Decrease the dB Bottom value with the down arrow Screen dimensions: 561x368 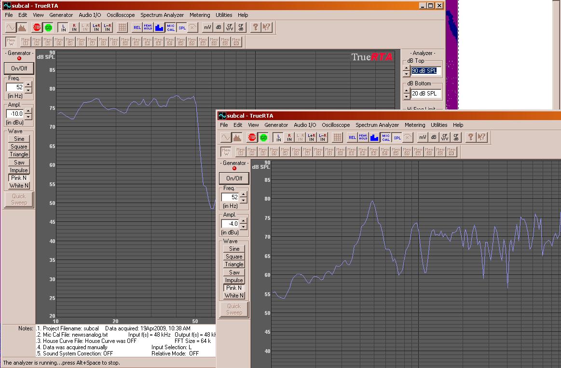coord(407,96)
